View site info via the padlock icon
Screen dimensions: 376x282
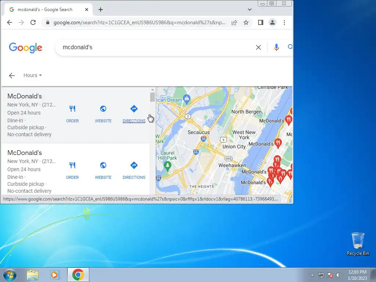tap(48, 22)
